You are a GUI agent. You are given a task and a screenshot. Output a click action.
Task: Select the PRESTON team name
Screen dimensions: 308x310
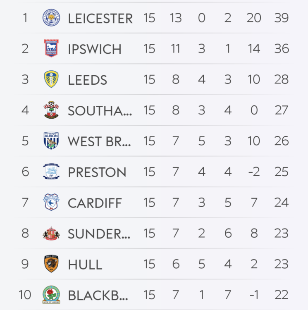(x=97, y=172)
